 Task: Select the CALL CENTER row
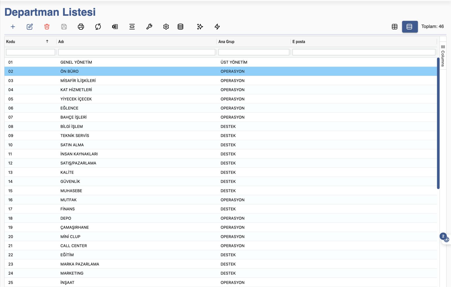click(221, 246)
